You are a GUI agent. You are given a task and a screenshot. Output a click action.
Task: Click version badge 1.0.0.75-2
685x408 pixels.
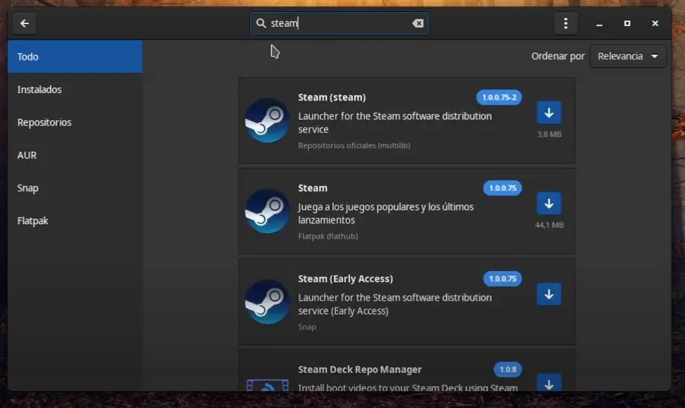[x=499, y=98]
